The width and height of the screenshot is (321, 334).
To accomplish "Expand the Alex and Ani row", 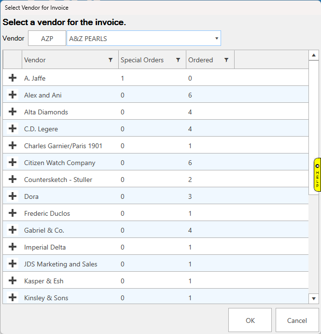I will tap(13, 95).
